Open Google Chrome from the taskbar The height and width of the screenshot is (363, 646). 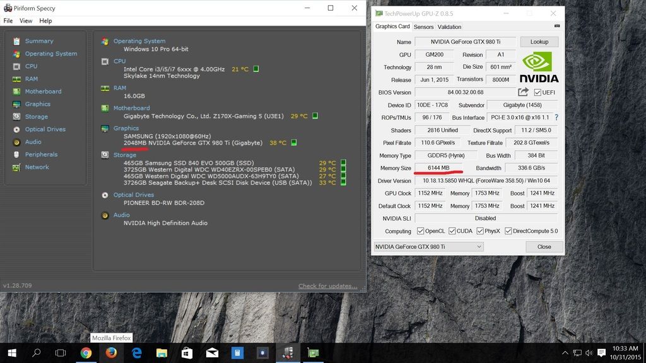(86, 353)
